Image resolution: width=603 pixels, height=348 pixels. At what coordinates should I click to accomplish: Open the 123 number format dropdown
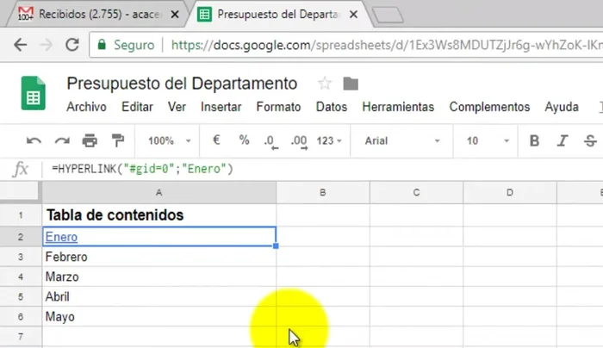[329, 140]
